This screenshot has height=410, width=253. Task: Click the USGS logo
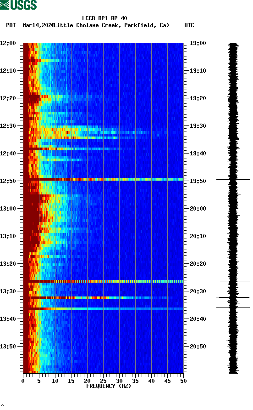point(18,5)
